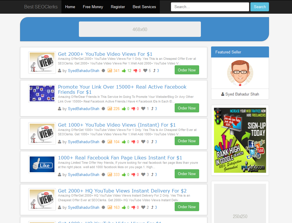Click level arrow icon in 2000+ Views $1 listing

tap(154, 71)
